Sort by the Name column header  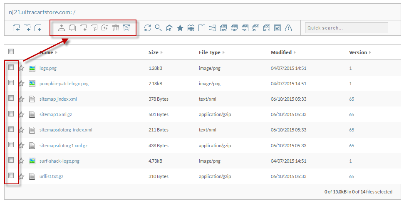48,52
